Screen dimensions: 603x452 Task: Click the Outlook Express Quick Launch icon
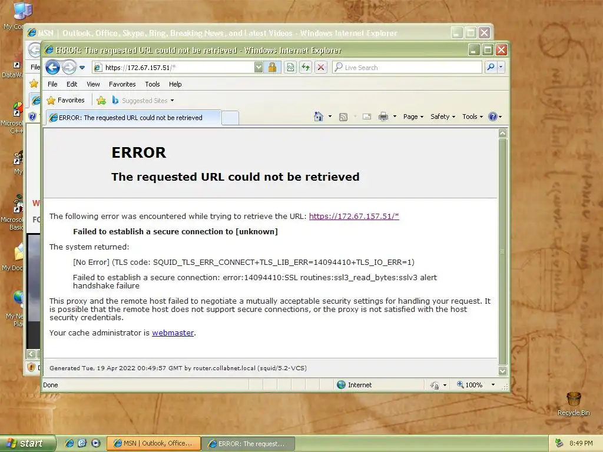coord(82,443)
